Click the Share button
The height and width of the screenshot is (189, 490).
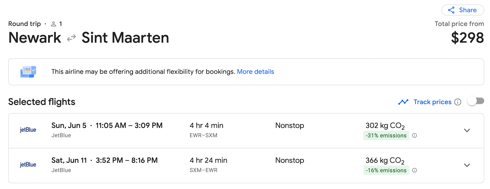pyautogui.click(x=463, y=10)
